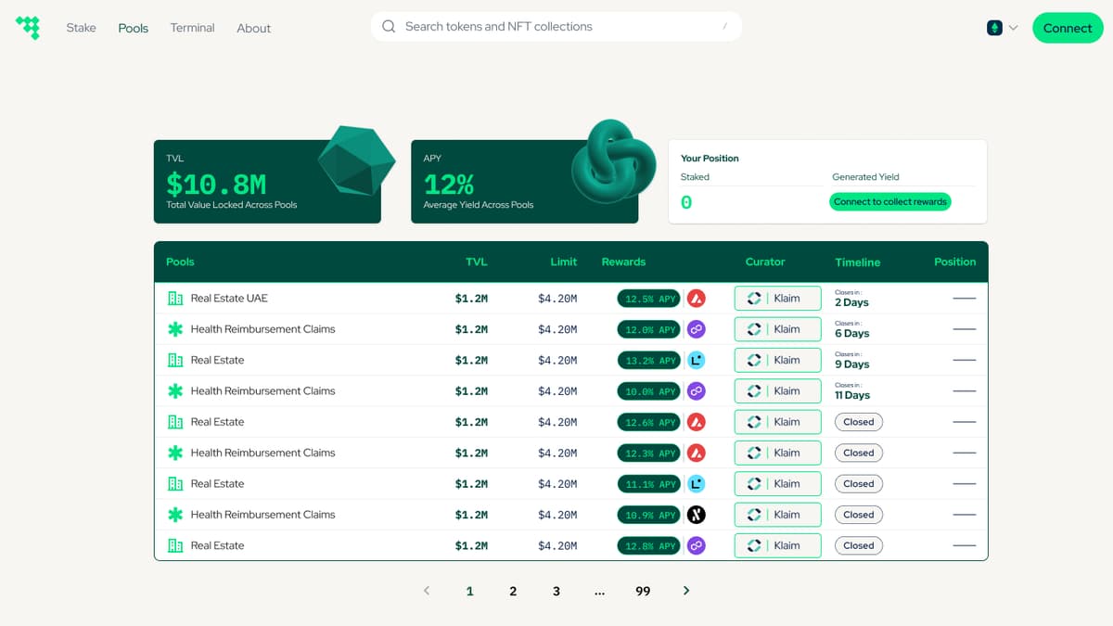Click the Health Reimbursement Claims asterisk icon
This screenshot has width=1113, height=626.
[x=174, y=329]
